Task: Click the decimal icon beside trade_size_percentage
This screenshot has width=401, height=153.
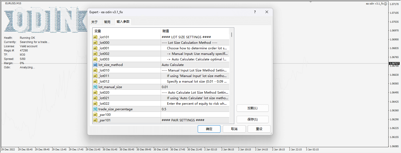Action: click(95, 109)
